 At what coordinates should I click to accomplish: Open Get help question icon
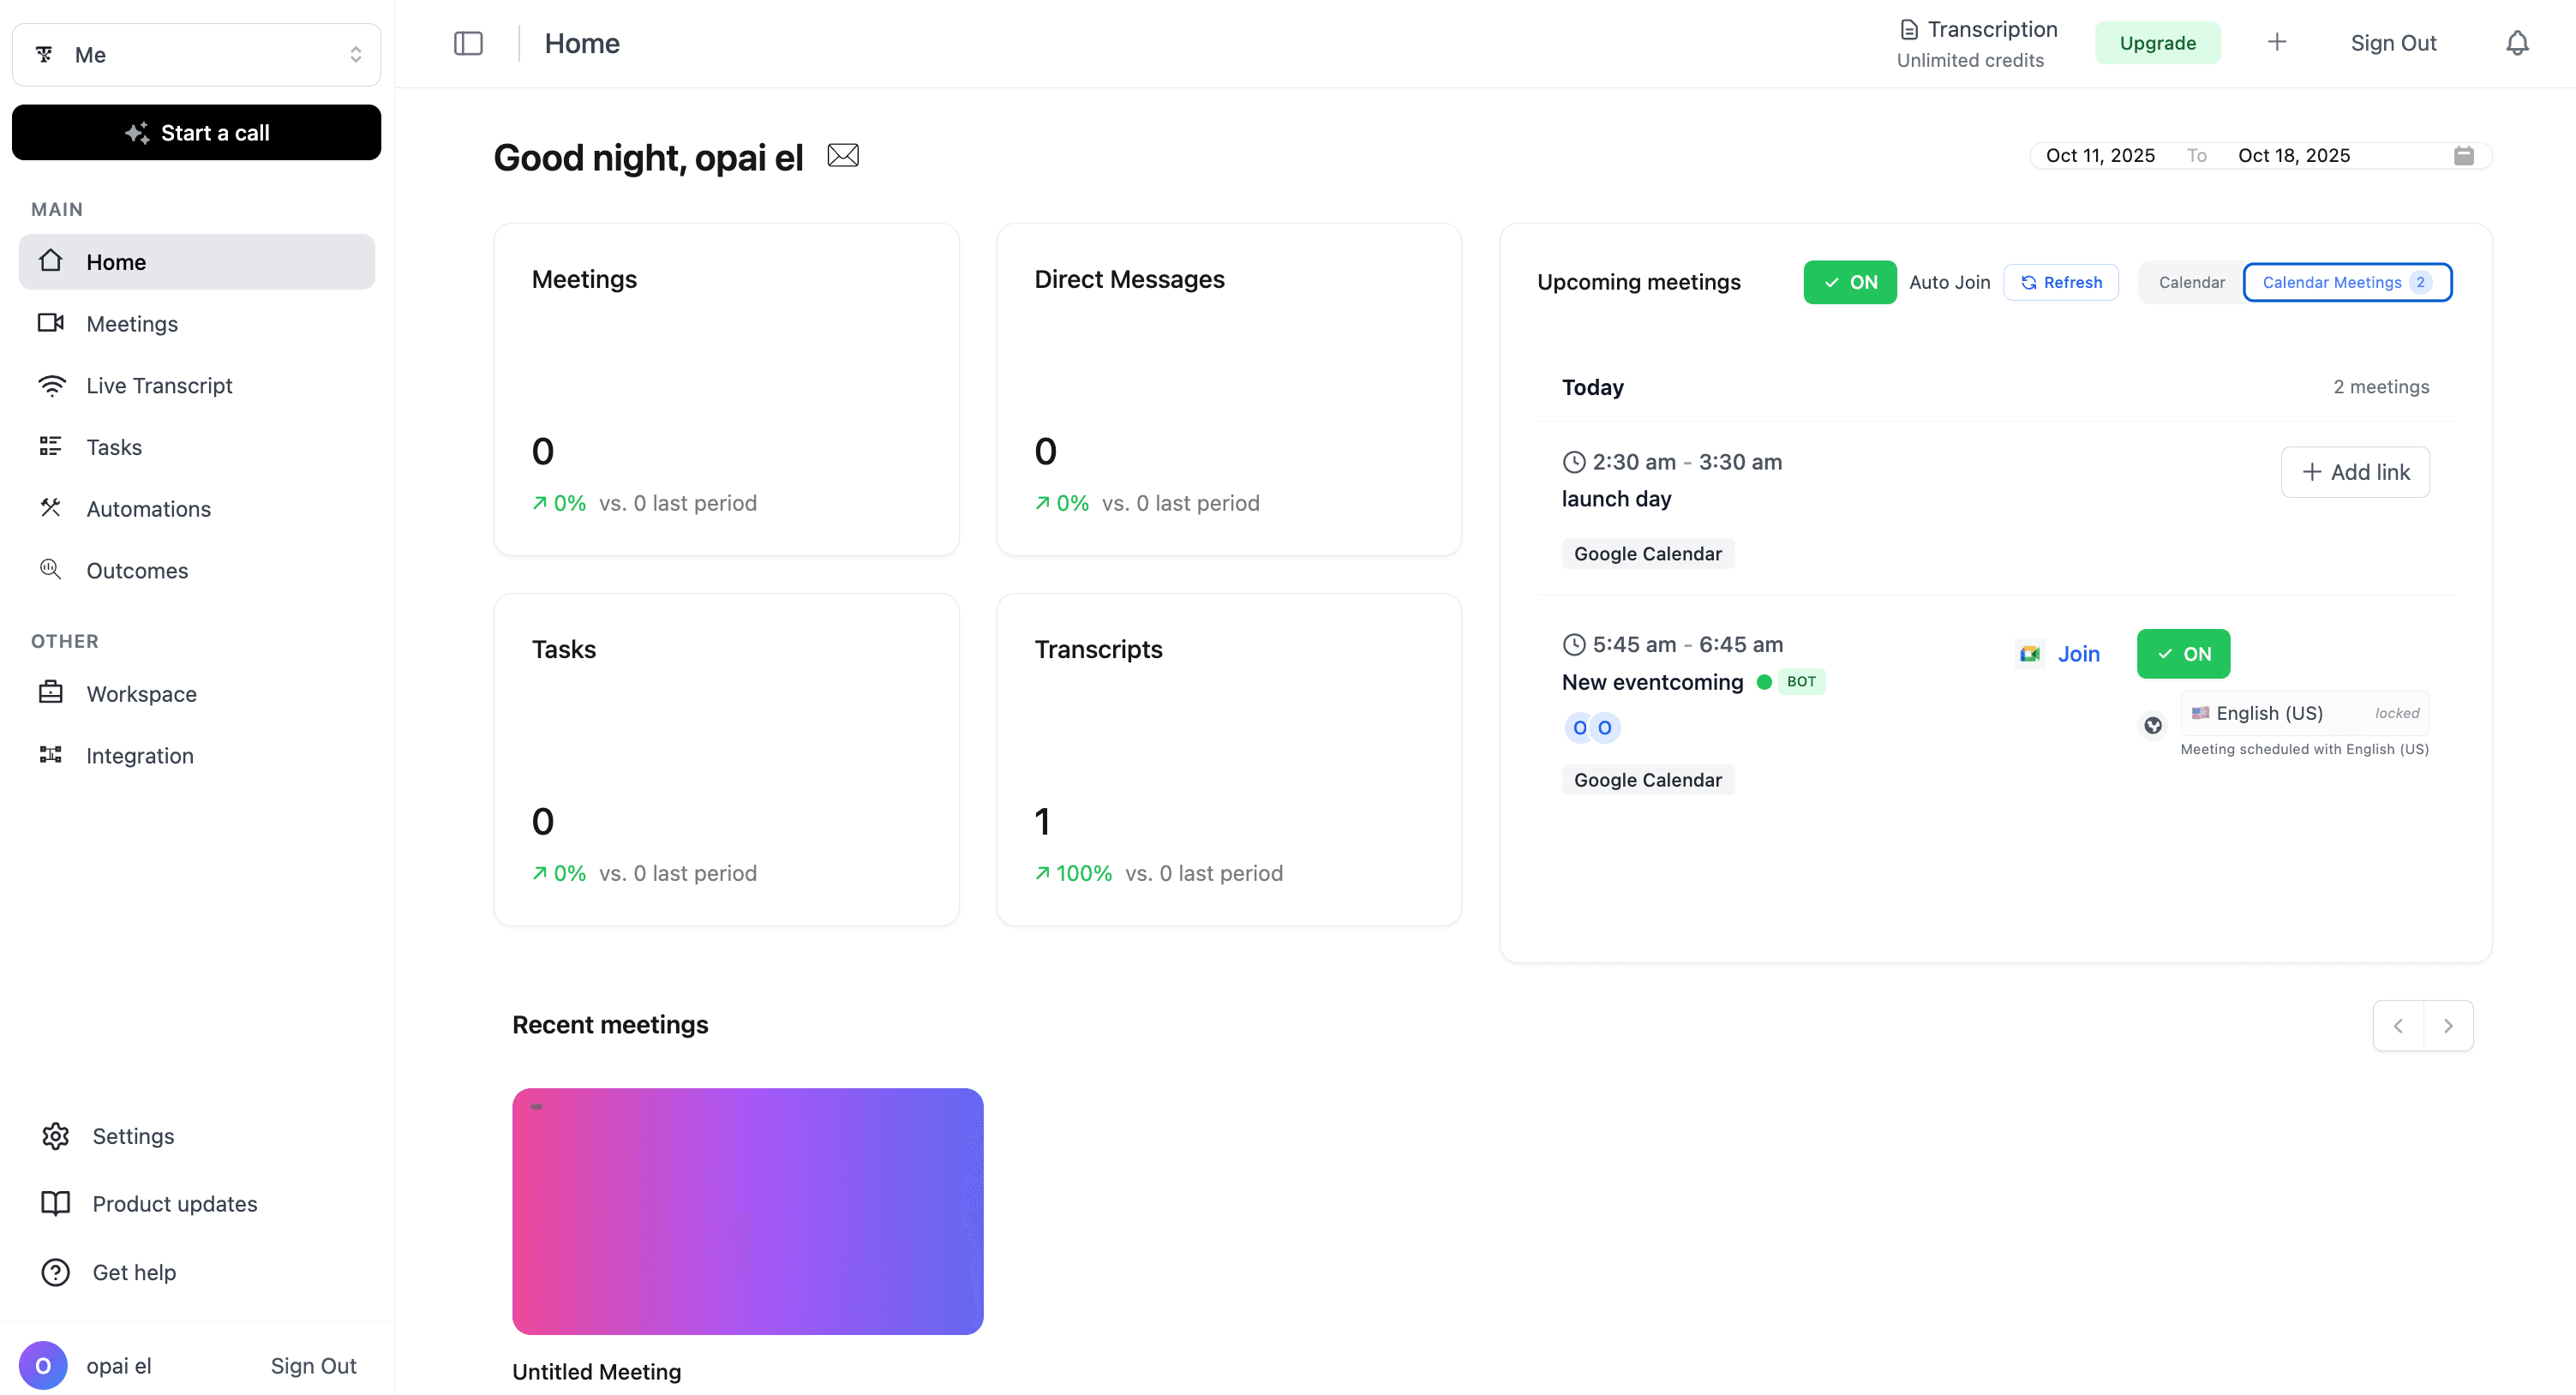56,1272
